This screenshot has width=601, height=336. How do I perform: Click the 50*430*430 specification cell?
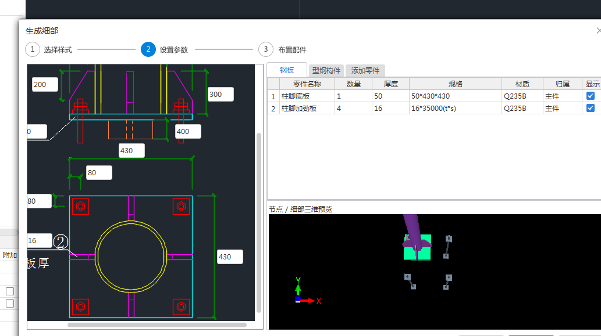tap(456, 96)
